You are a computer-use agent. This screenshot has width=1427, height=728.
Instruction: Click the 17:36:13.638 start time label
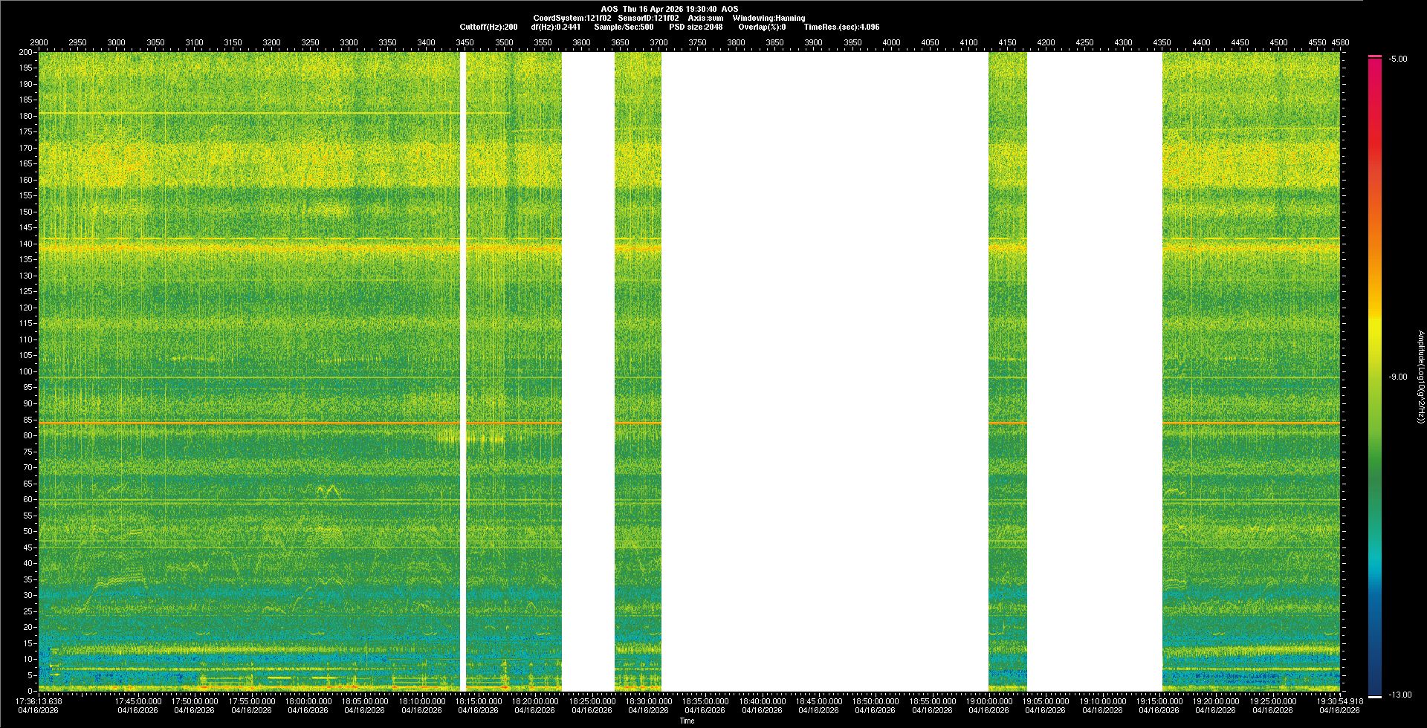pos(39,701)
